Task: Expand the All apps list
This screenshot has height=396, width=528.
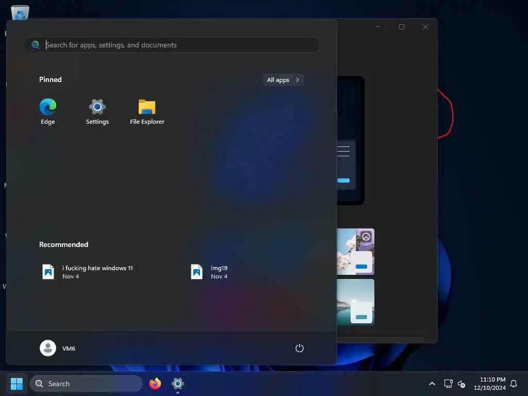Action: (x=283, y=80)
